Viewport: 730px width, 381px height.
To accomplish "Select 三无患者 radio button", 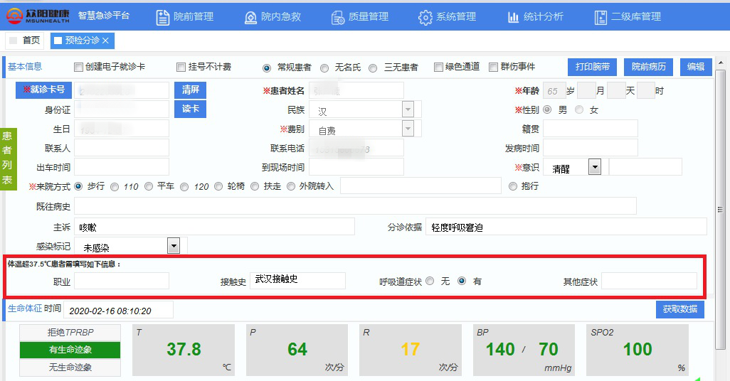I will click(373, 68).
